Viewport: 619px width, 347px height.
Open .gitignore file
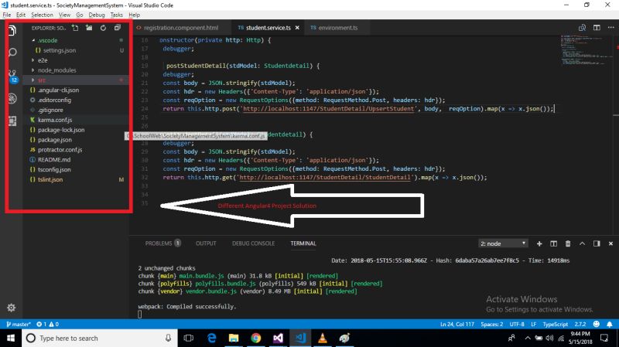coord(50,110)
